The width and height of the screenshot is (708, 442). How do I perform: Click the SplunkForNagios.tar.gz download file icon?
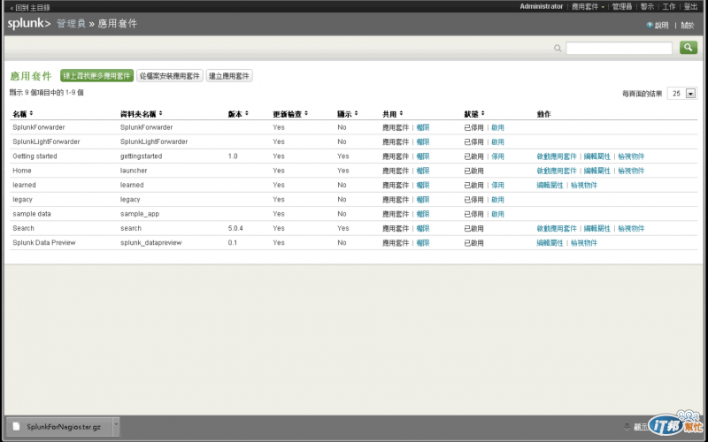(16, 426)
